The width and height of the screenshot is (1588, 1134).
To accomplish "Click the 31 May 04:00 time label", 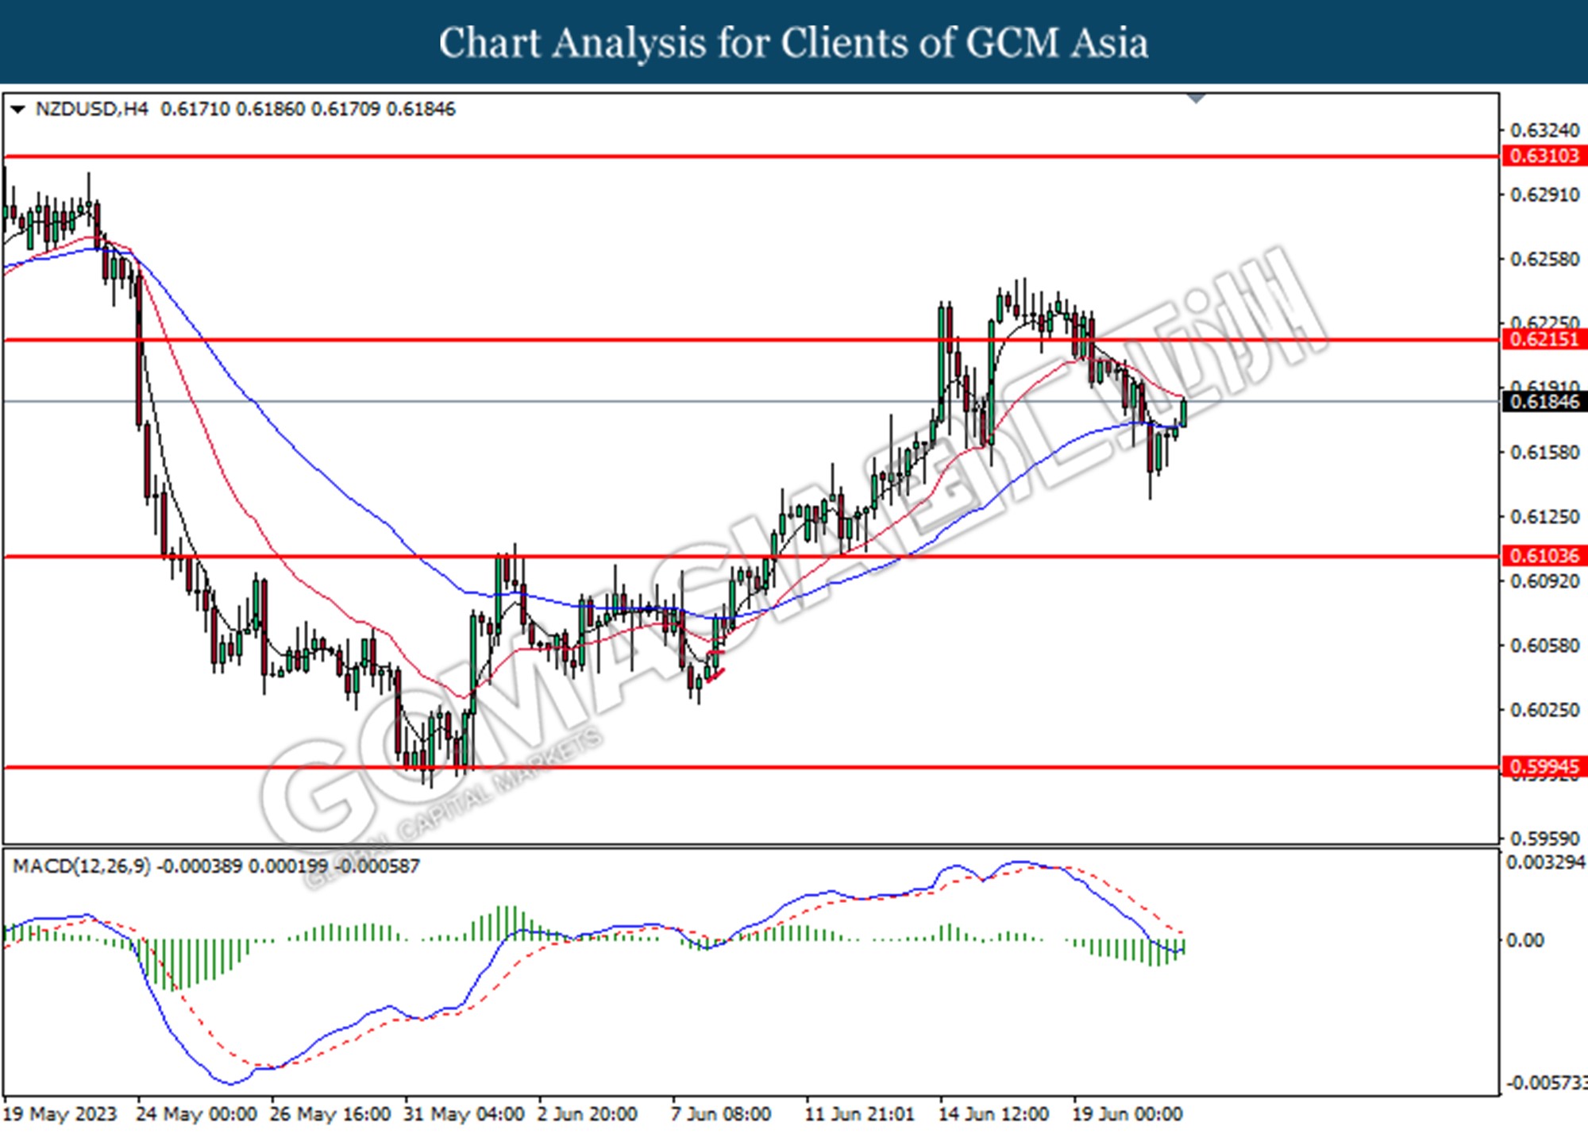I will [464, 1114].
